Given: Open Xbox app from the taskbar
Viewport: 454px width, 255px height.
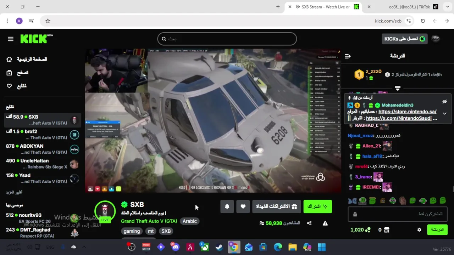Looking at the screenshot, I should (x=205, y=247).
